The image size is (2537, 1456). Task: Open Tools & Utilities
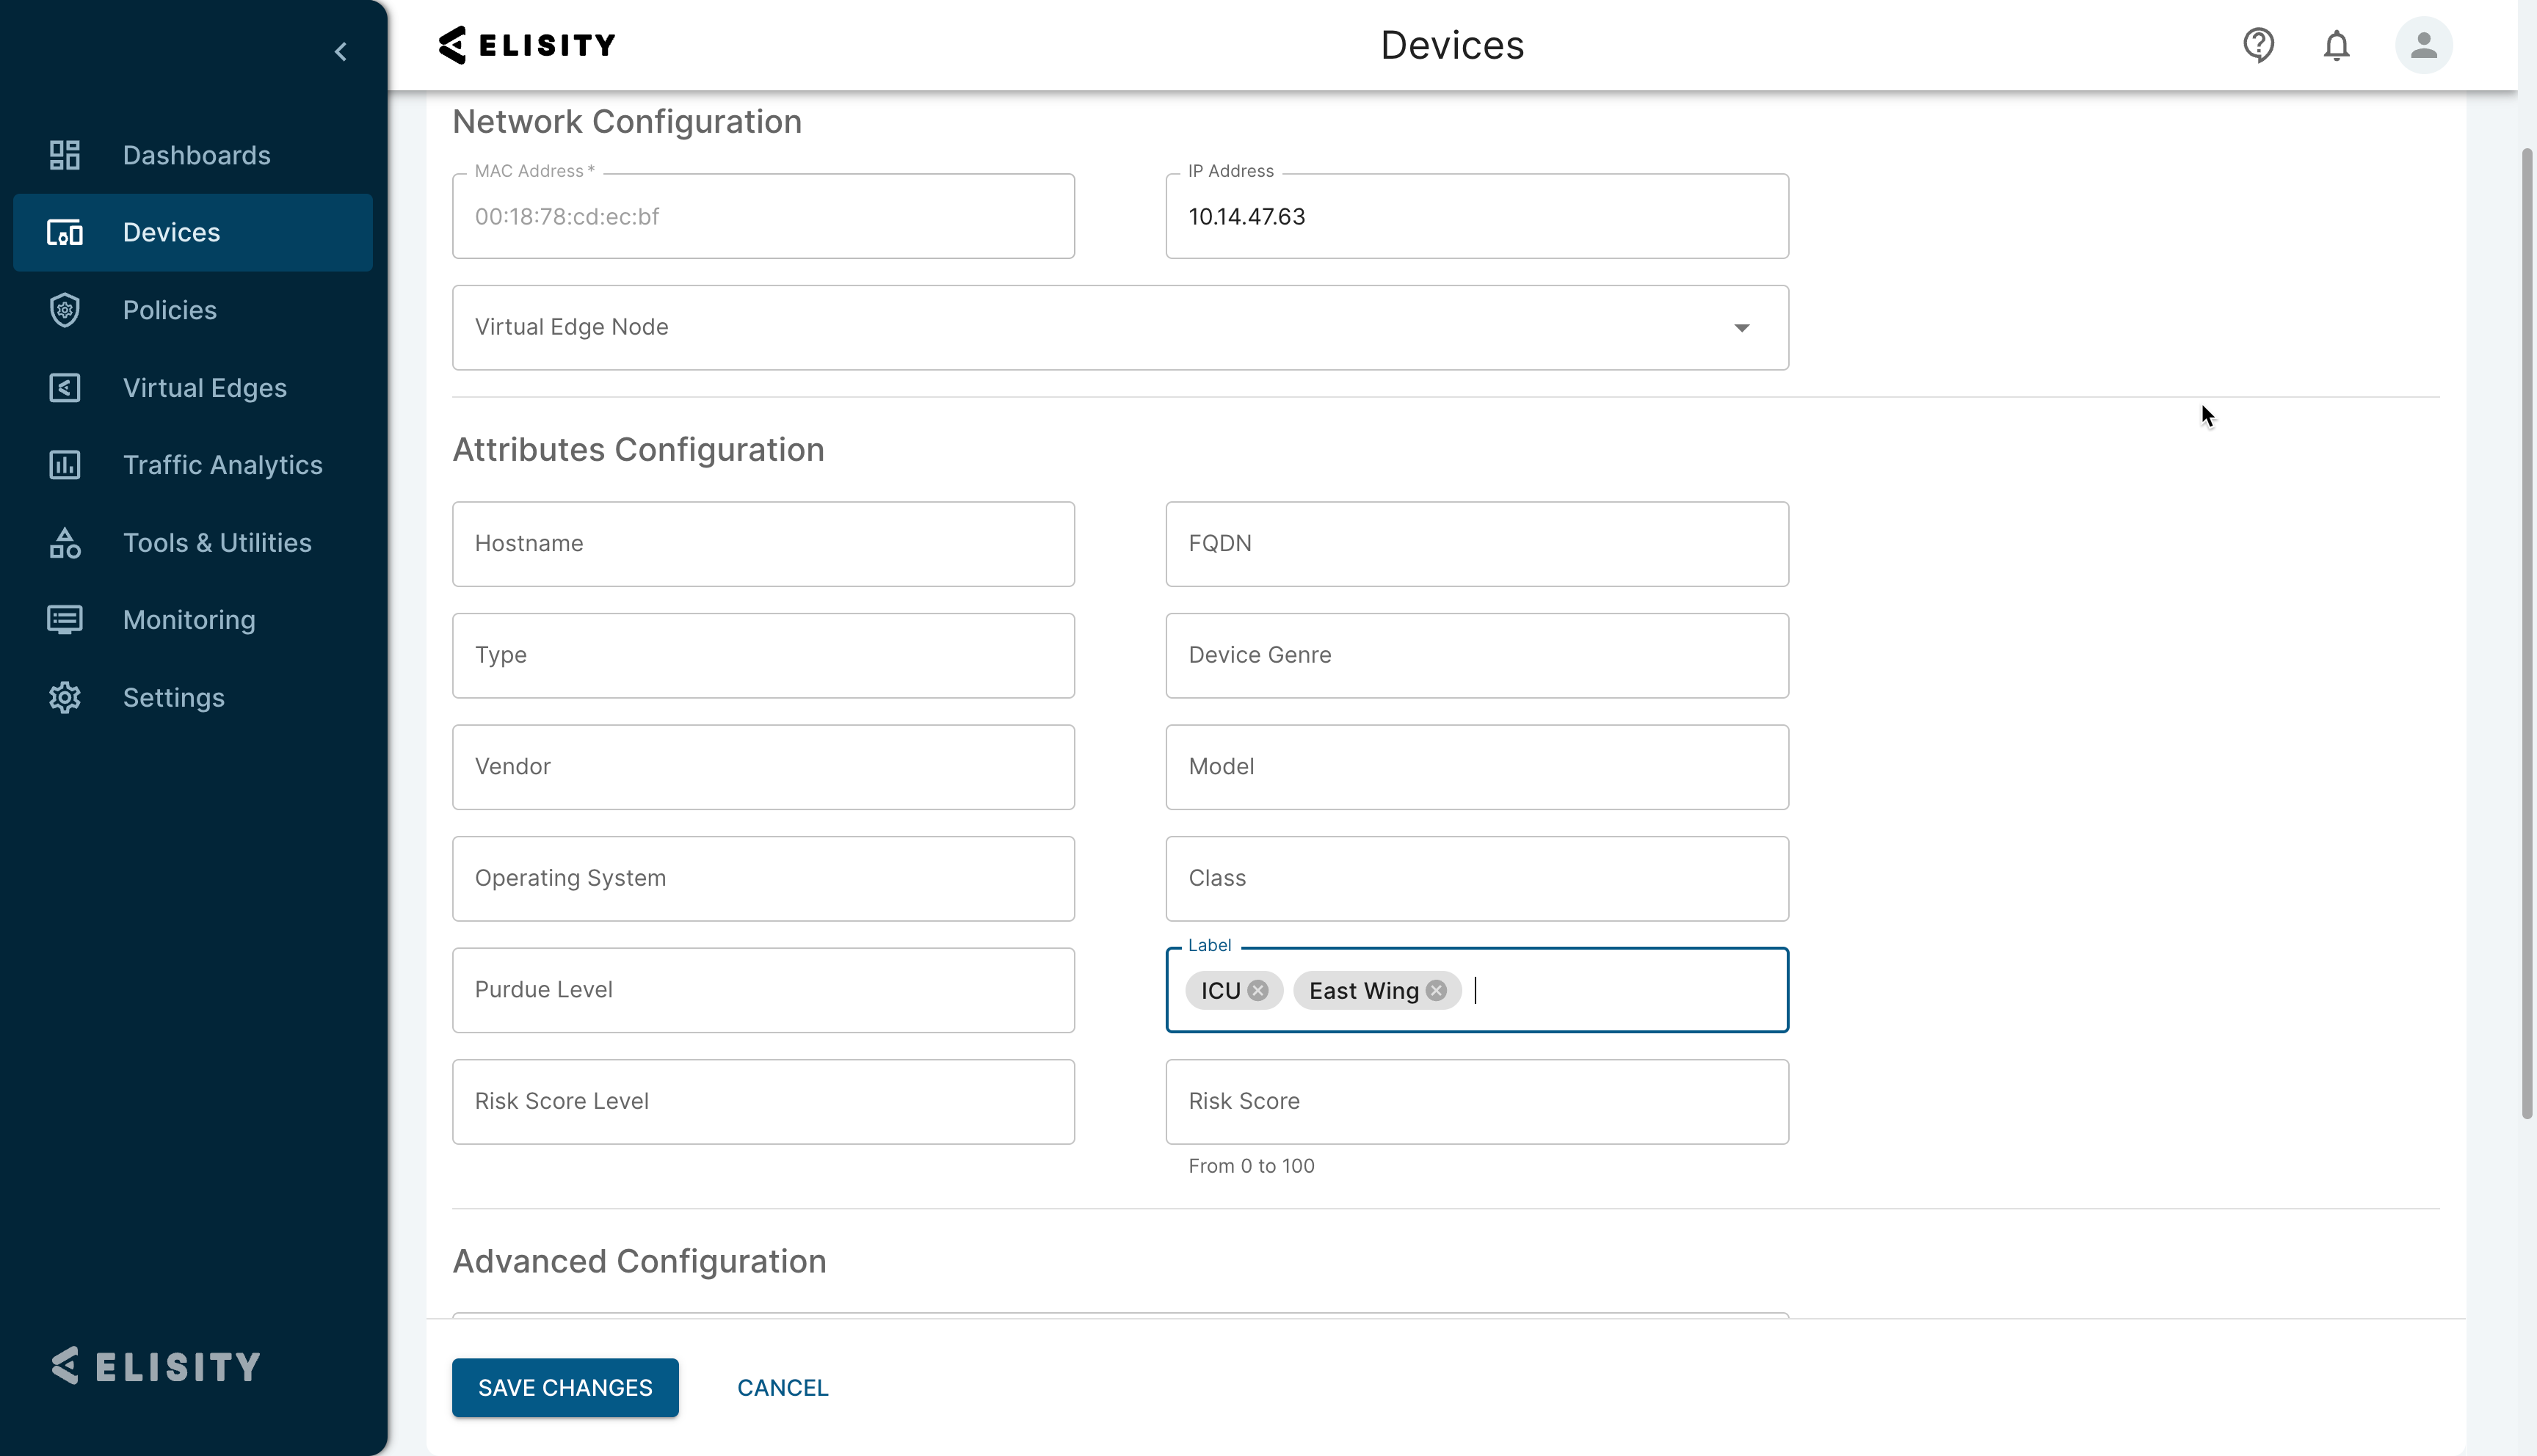point(217,543)
